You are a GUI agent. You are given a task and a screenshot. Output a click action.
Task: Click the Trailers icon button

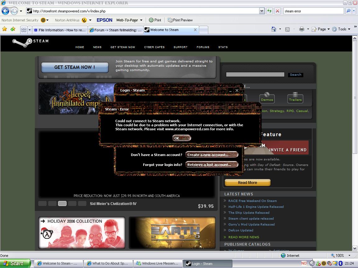[x=295, y=97]
